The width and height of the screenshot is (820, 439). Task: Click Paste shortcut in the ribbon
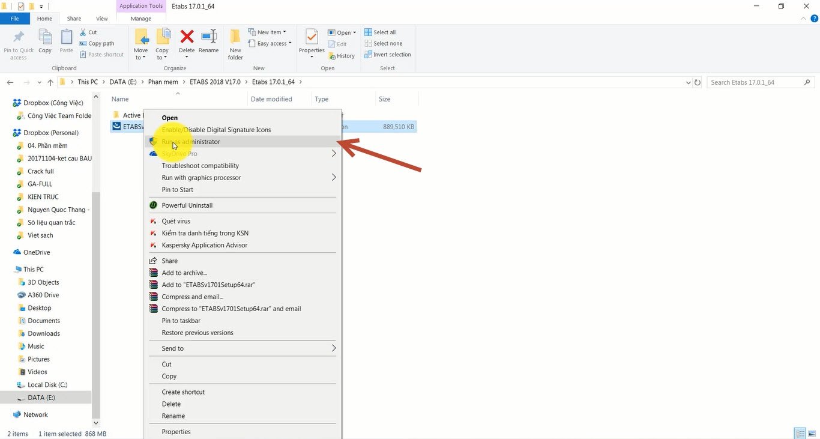[x=101, y=55]
